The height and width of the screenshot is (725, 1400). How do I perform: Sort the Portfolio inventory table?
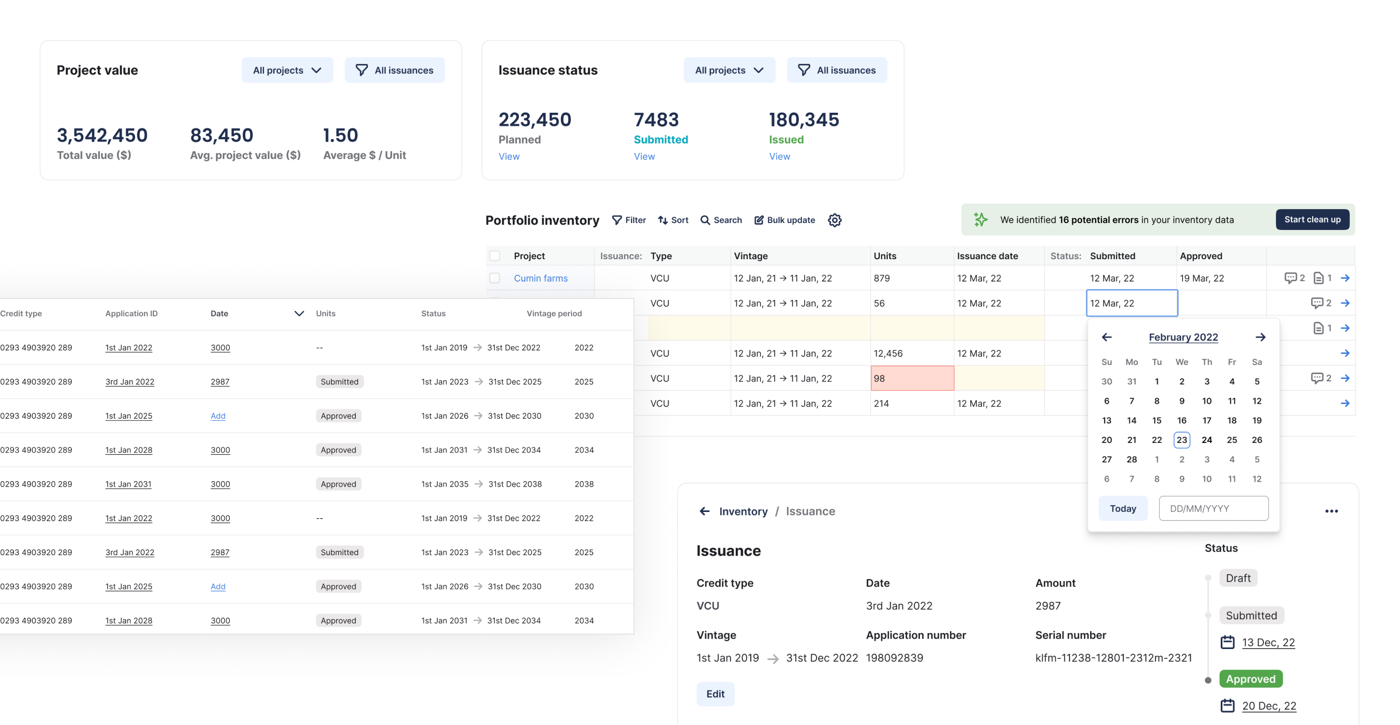coord(673,220)
